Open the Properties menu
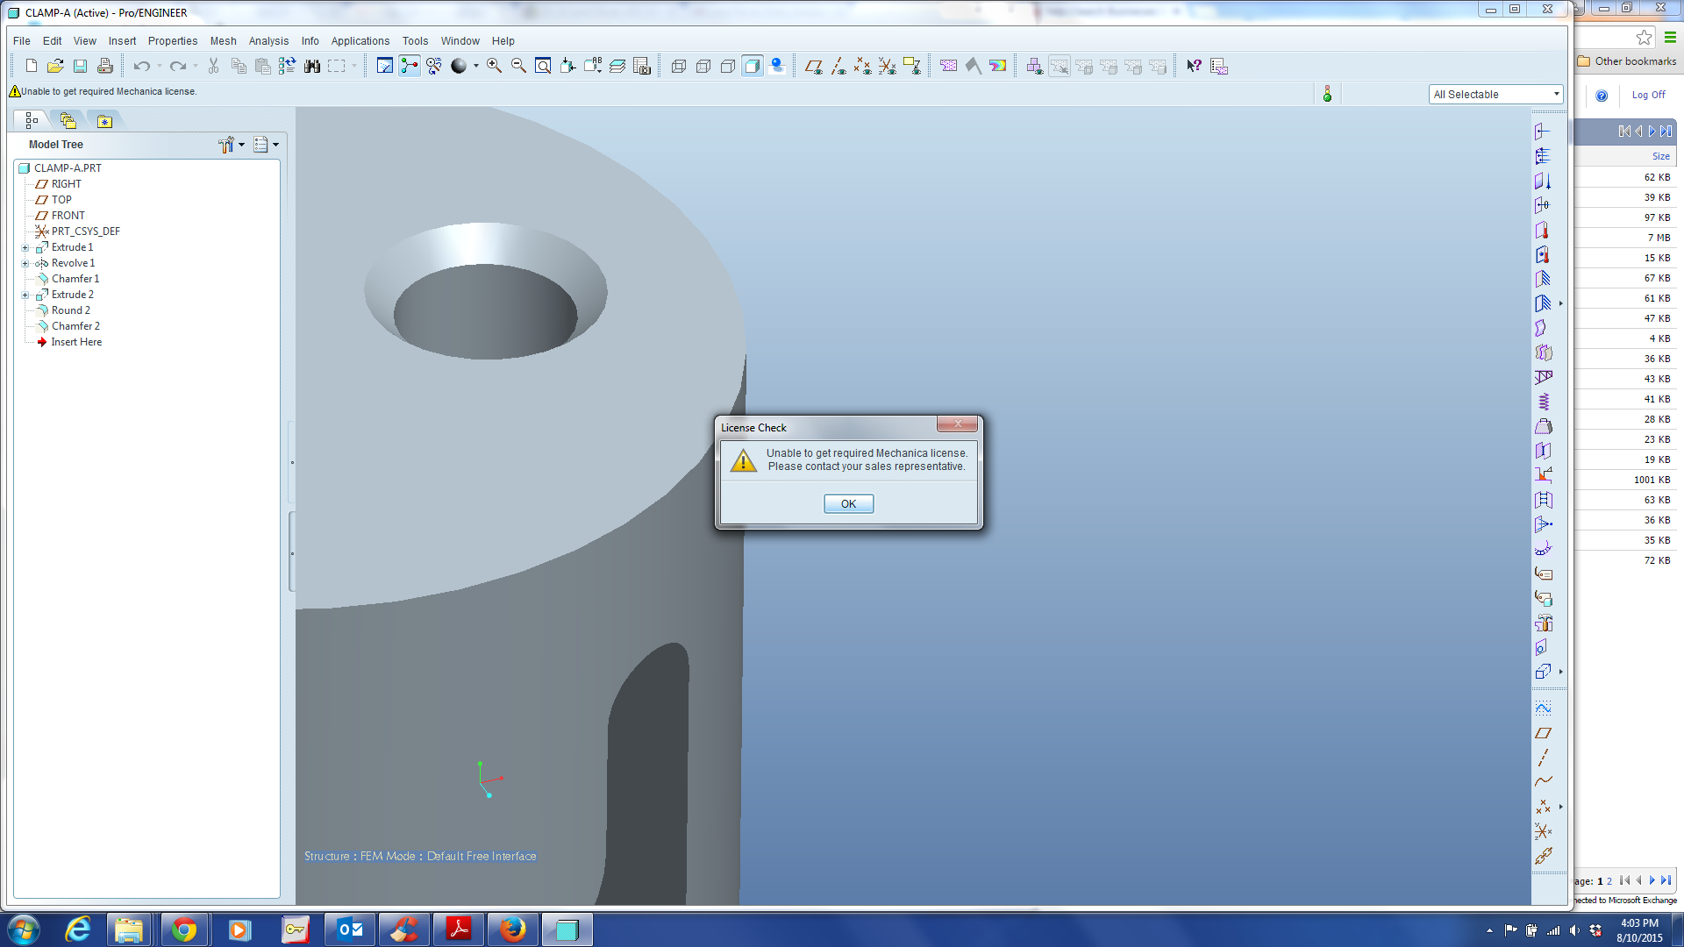The height and width of the screenshot is (947, 1684). (173, 41)
